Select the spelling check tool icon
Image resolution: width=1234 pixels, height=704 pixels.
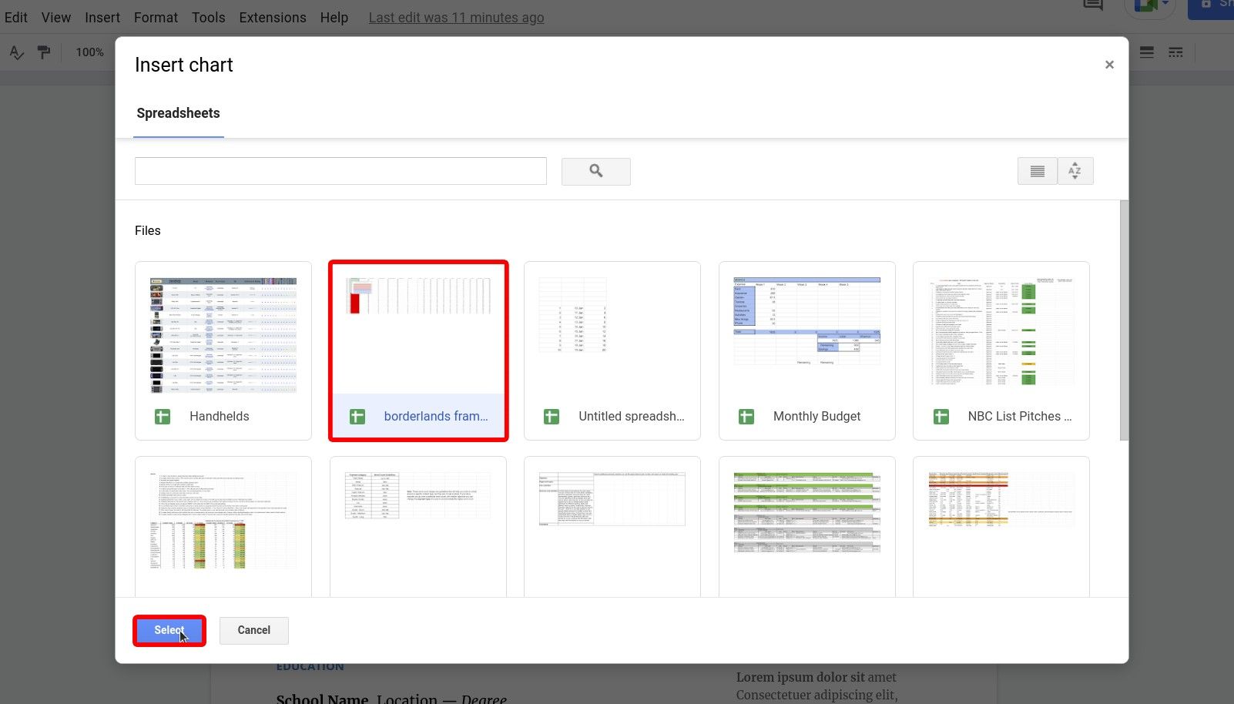tap(16, 52)
